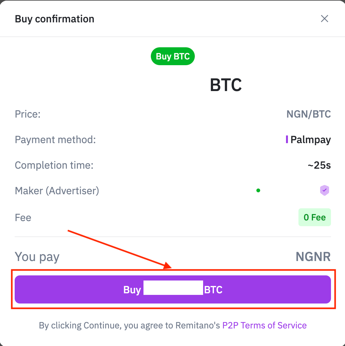Click the You pay label
Image resolution: width=345 pixels, height=346 pixels.
pos(37,257)
